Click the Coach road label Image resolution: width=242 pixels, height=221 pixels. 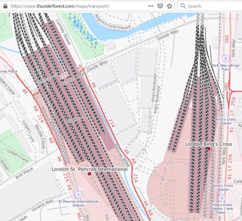[x=76, y=120]
